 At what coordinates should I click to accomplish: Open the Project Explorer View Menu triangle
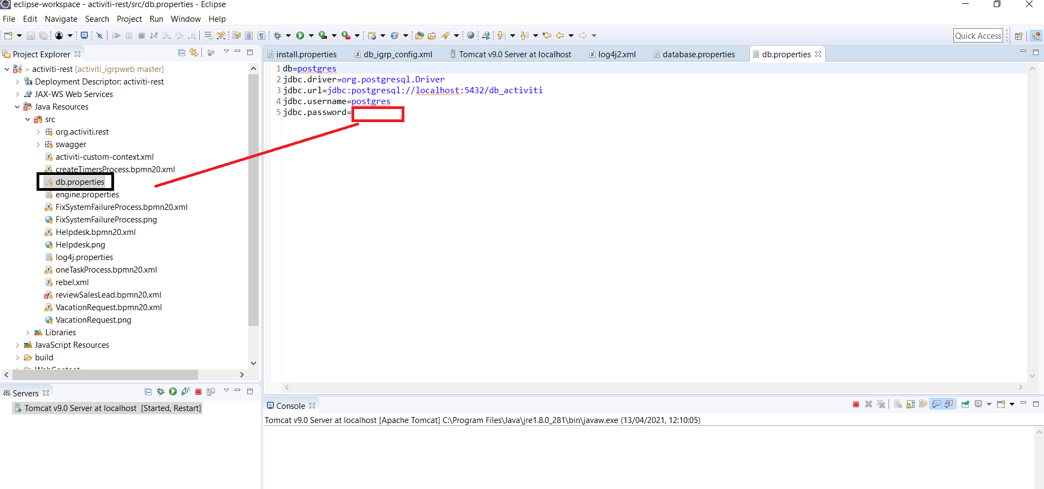coord(226,52)
